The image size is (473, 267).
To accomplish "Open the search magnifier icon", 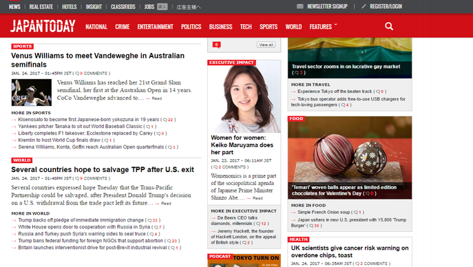I will 389,26.
